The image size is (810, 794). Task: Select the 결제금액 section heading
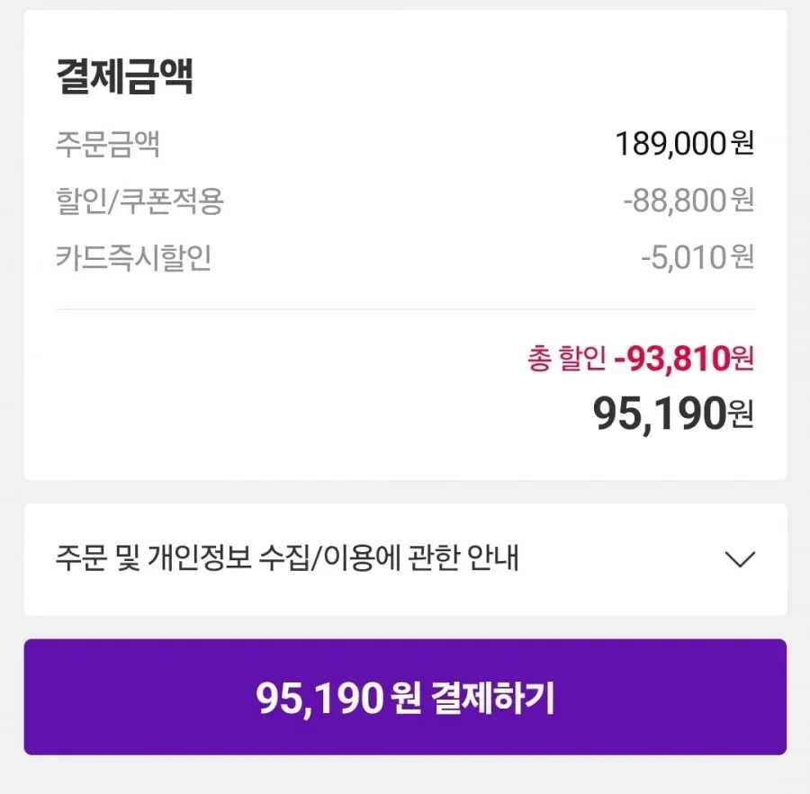coord(124,76)
